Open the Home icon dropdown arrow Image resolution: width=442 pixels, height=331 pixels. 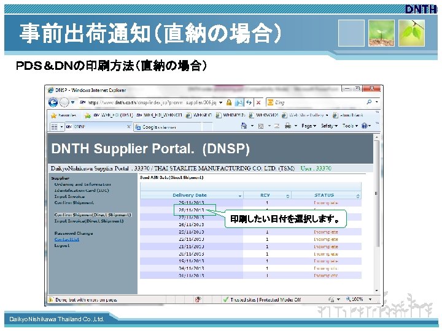252,126
